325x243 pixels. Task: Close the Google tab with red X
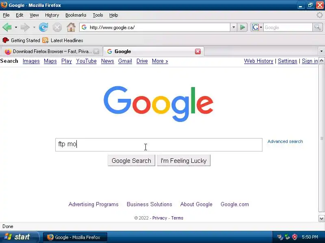pyautogui.click(x=198, y=51)
